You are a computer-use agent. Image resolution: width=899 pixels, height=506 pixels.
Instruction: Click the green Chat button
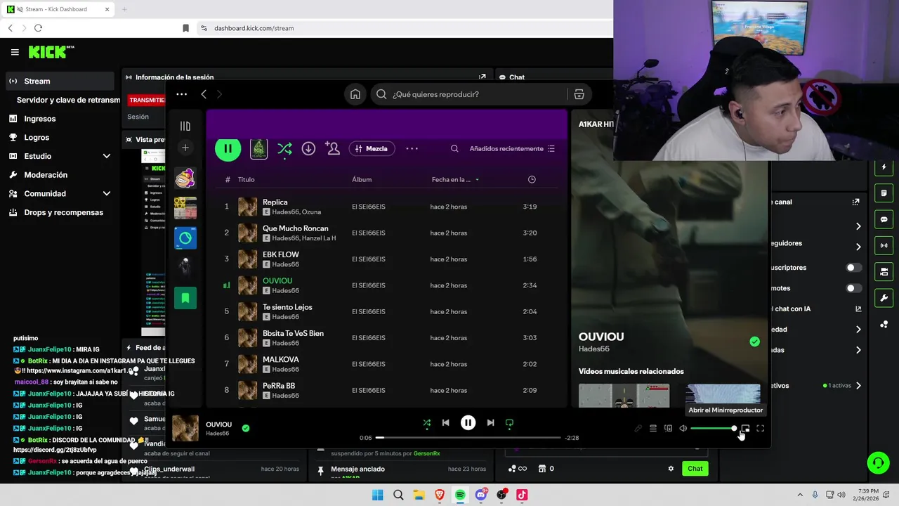pos(695,469)
